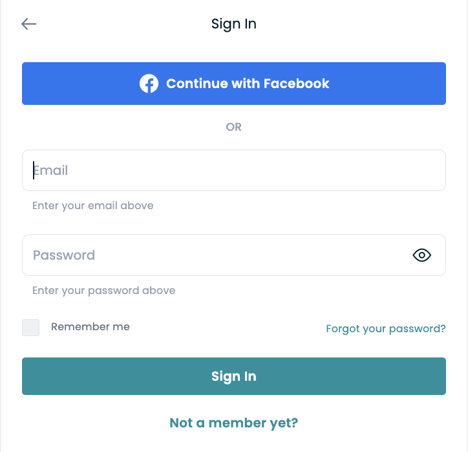Show password with the eye icon
The height and width of the screenshot is (452, 468).
pos(421,255)
